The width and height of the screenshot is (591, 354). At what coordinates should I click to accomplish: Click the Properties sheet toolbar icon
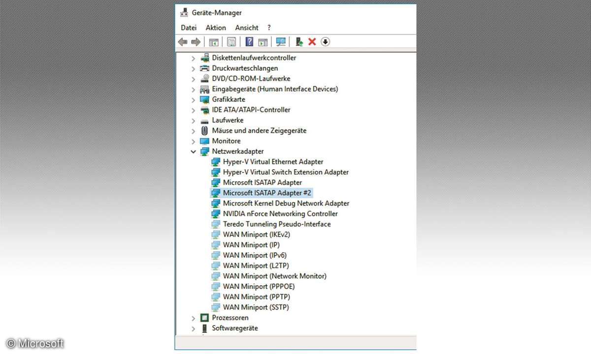click(231, 42)
